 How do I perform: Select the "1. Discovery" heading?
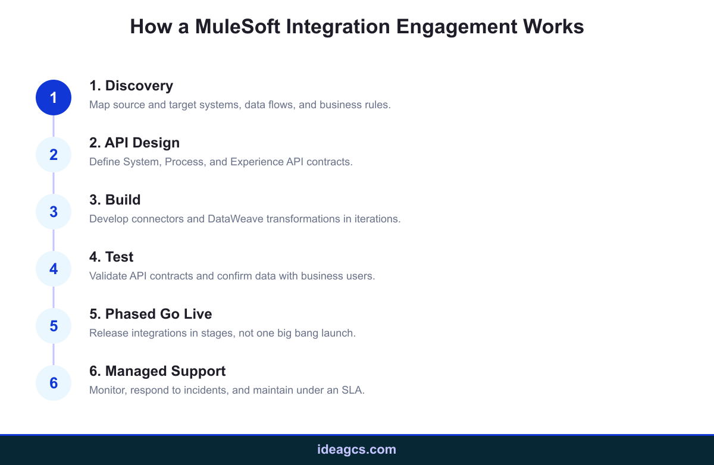131,86
